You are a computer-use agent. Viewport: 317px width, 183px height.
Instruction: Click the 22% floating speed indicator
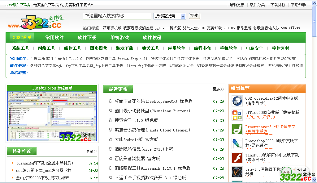pos(286,172)
